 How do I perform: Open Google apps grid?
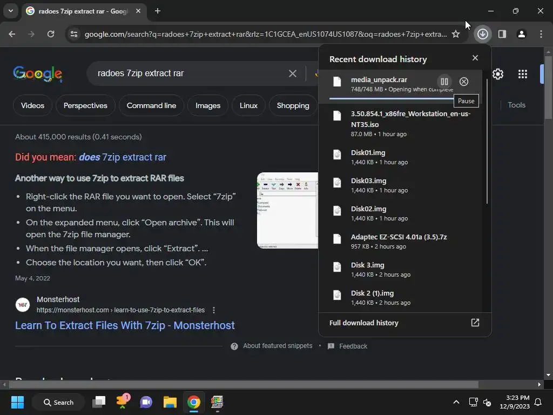coord(523,74)
